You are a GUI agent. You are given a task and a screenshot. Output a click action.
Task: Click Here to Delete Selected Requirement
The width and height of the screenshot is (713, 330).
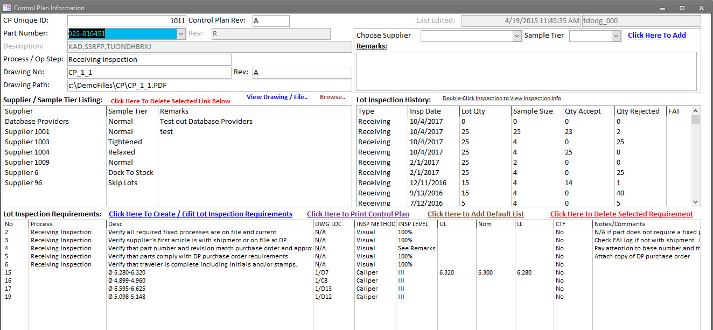coord(621,214)
